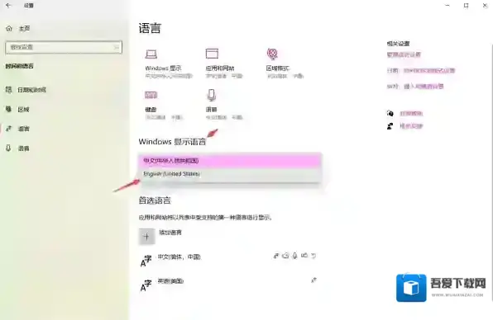Click text-to-speech icon on 中文(简体，中国) row
Screen dimensions: 493x320
pyautogui.click(x=285, y=256)
